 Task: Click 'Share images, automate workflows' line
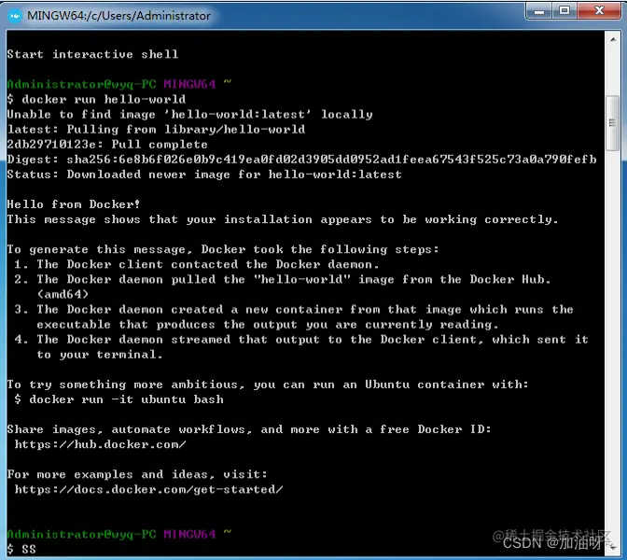249,429
